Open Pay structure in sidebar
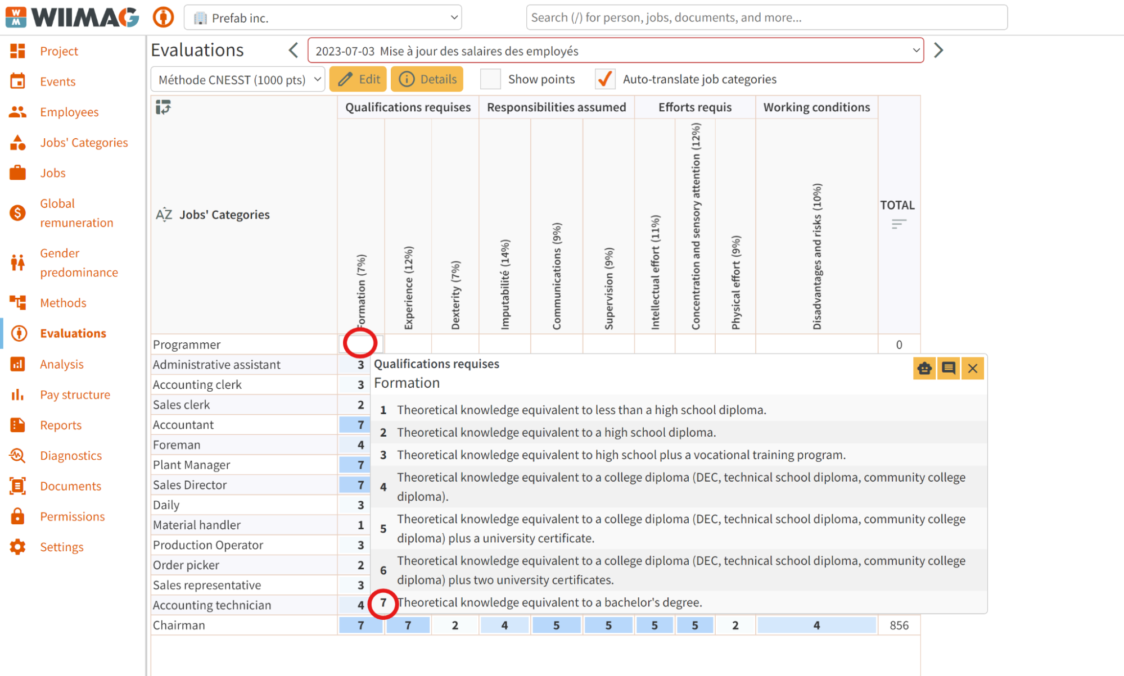Screen dimensions: 1124x676 pyautogui.click(x=75, y=394)
